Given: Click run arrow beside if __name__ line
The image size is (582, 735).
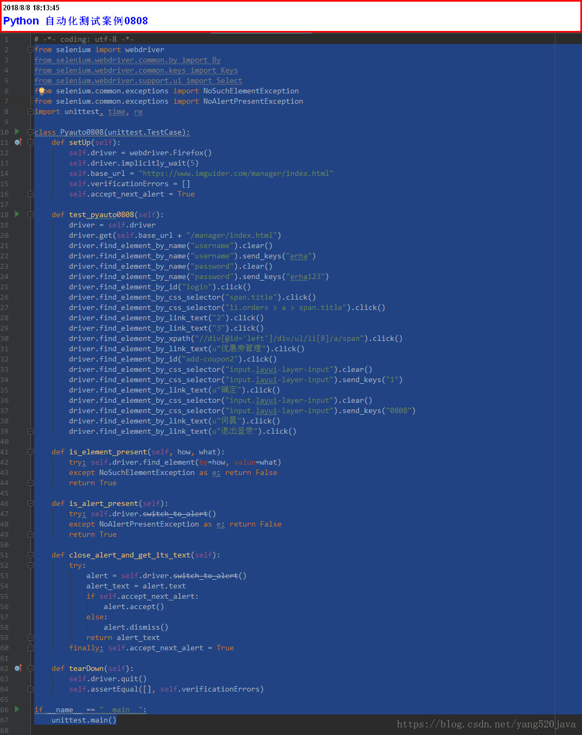Looking at the screenshot, I should click(x=17, y=709).
